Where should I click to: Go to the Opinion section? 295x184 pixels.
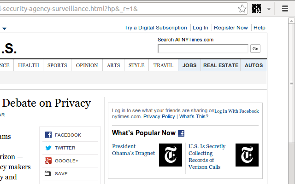[x=87, y=65]
